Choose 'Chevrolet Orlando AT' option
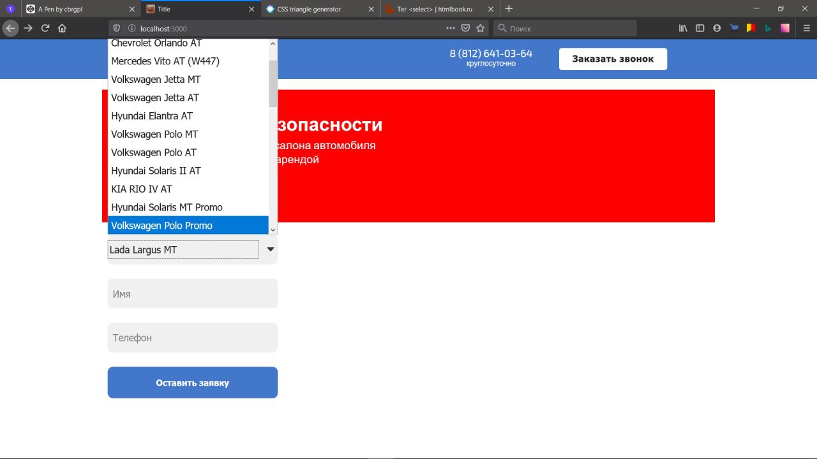 pyautogui.click(x=188, y=44)
